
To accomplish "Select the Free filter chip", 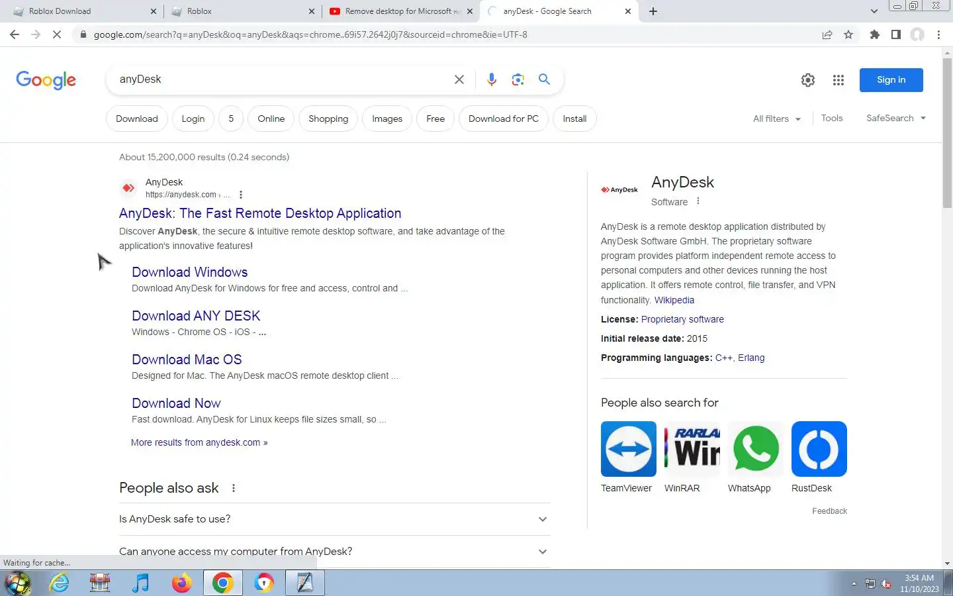I will click(435, 119).
